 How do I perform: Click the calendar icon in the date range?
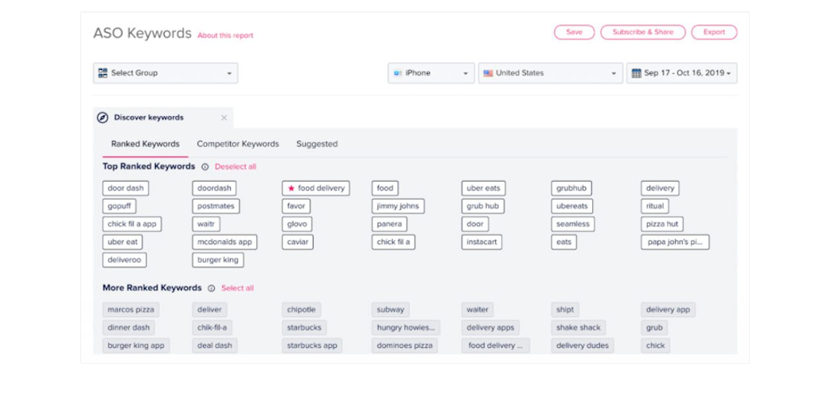[x=636, y=73]
